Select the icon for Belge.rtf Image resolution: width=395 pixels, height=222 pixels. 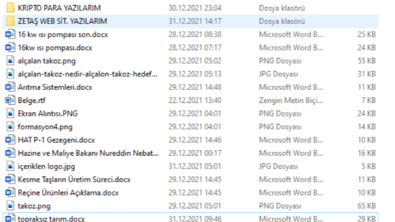[10, 100]
